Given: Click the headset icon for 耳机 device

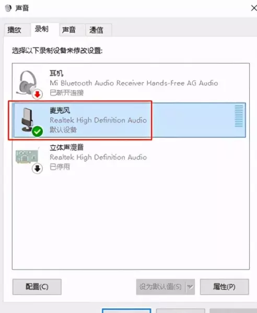Looking at the screenshot, I should pyautogui.click(x=28, y=82).
